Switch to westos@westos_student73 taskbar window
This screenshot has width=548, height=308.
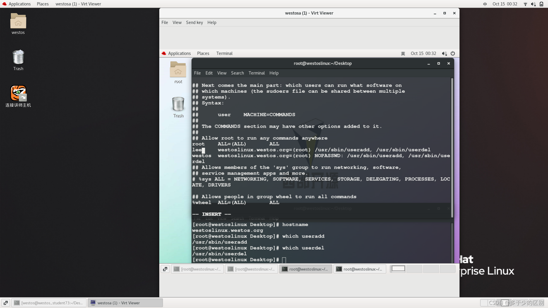tap(49, 303)
